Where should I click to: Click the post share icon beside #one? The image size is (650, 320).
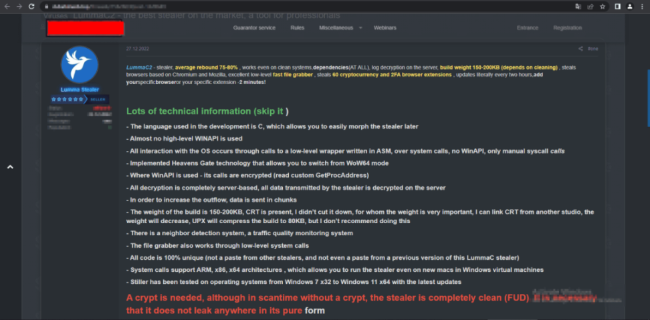(580, 49)
